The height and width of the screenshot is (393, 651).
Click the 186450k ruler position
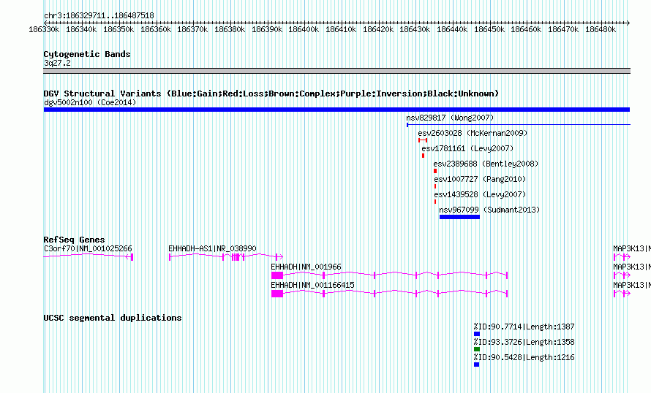[489, 29]
